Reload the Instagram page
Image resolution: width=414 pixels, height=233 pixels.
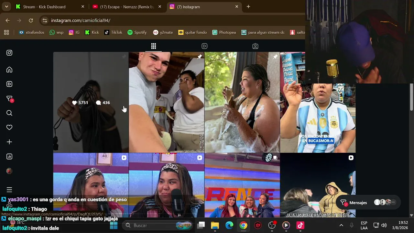[x=31, y=20]
